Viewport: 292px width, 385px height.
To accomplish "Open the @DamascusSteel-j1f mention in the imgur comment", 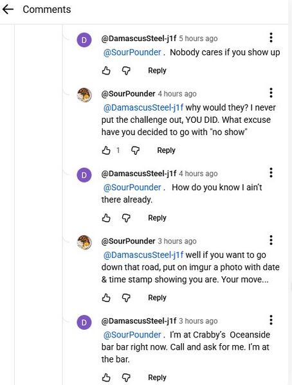I will tap(143, 255).
